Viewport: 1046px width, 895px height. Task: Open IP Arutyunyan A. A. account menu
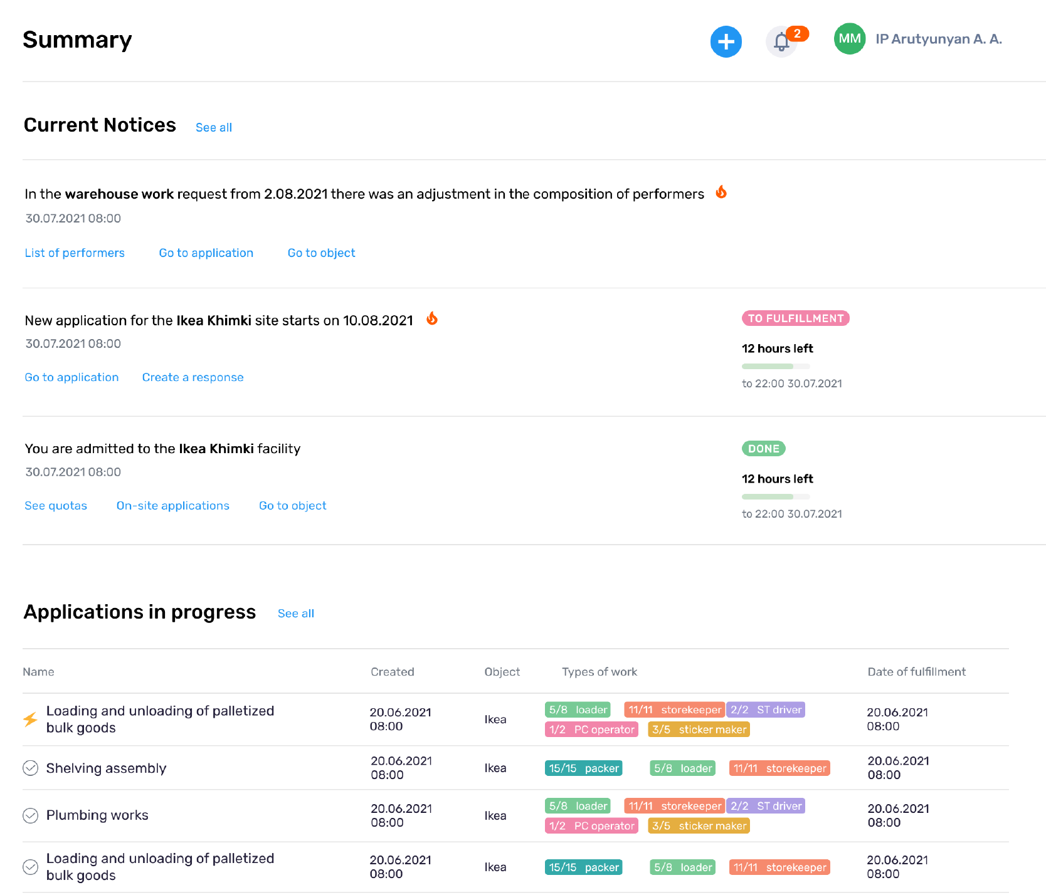[938, 39]
